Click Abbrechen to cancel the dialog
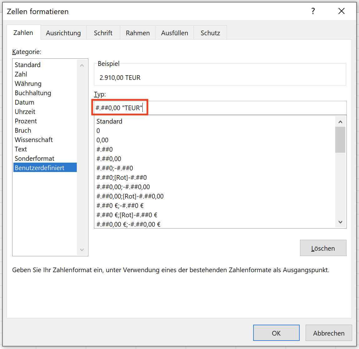The width and height of the screenshot is (359, 349). click(328, 333)
